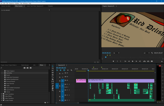The image size is (164, 106).
Task: Add marker in Program monitor
Action: coord(113,61)
